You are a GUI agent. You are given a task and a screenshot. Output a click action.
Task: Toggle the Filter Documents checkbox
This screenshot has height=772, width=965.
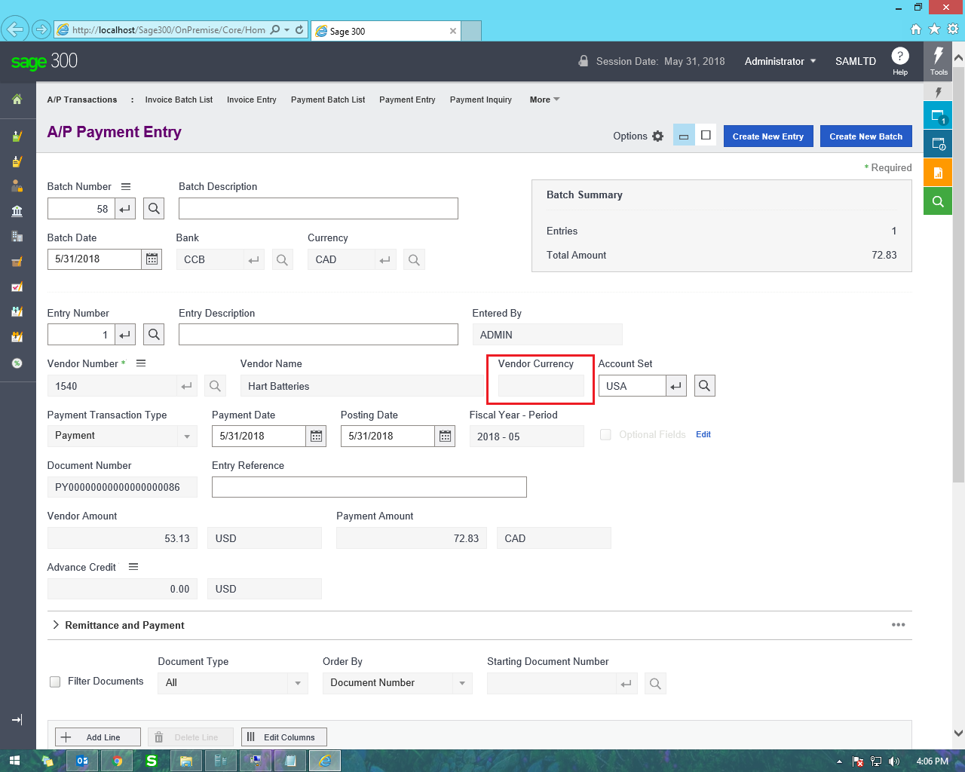tap(55, 682)
